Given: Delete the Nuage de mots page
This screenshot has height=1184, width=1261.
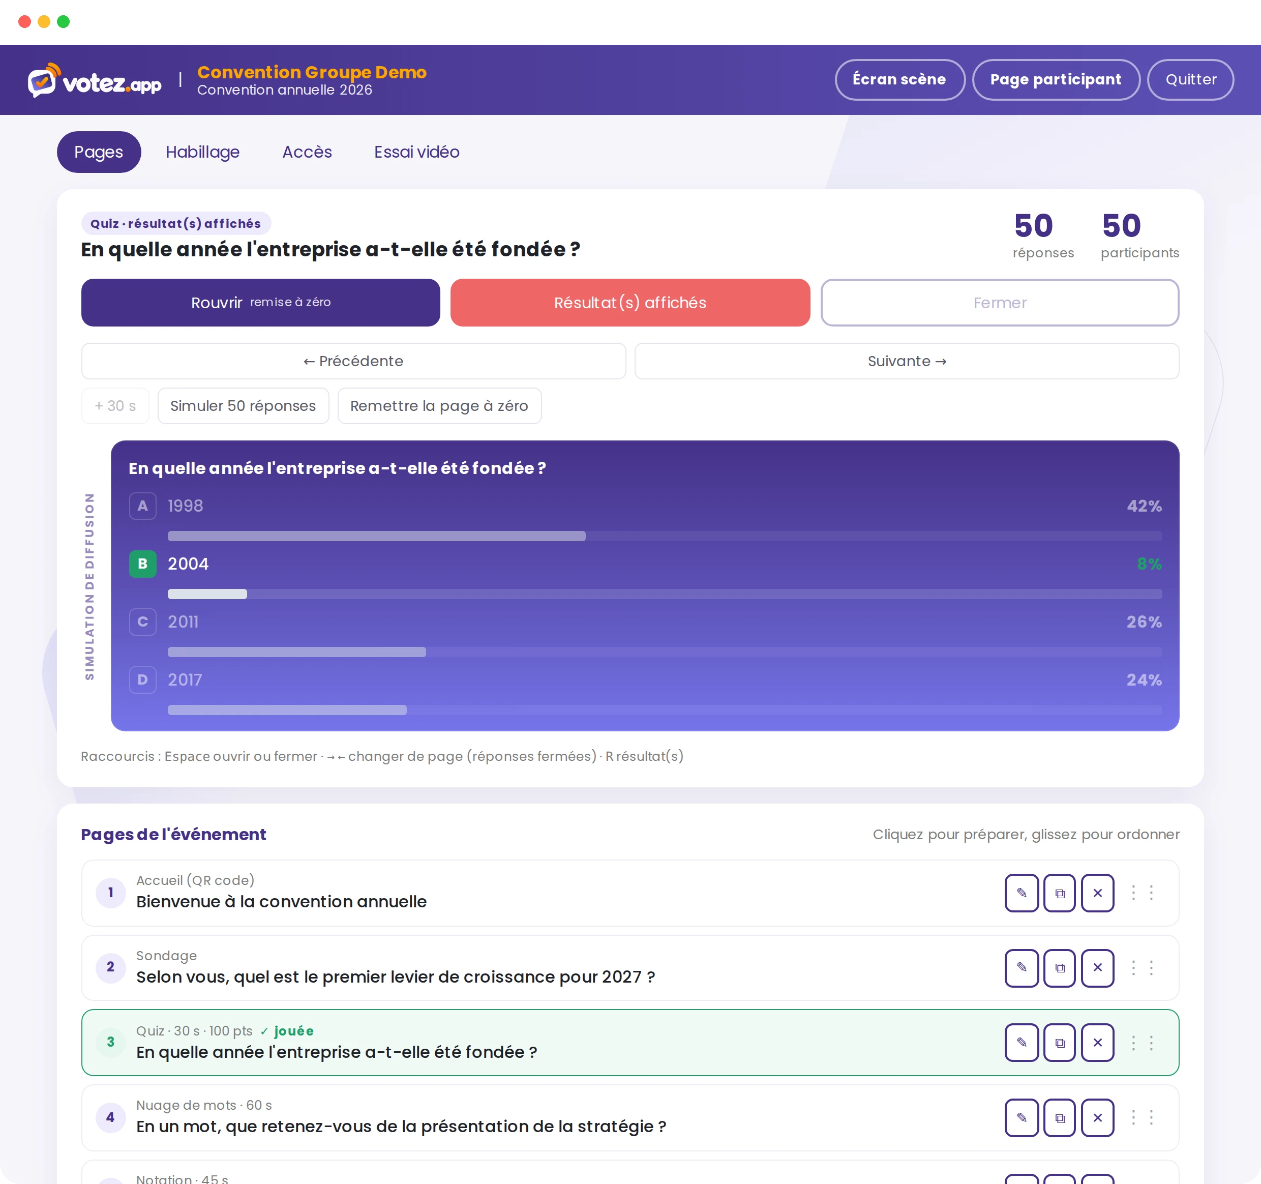Looking at the screenshot, I should pos(1097,1117).
